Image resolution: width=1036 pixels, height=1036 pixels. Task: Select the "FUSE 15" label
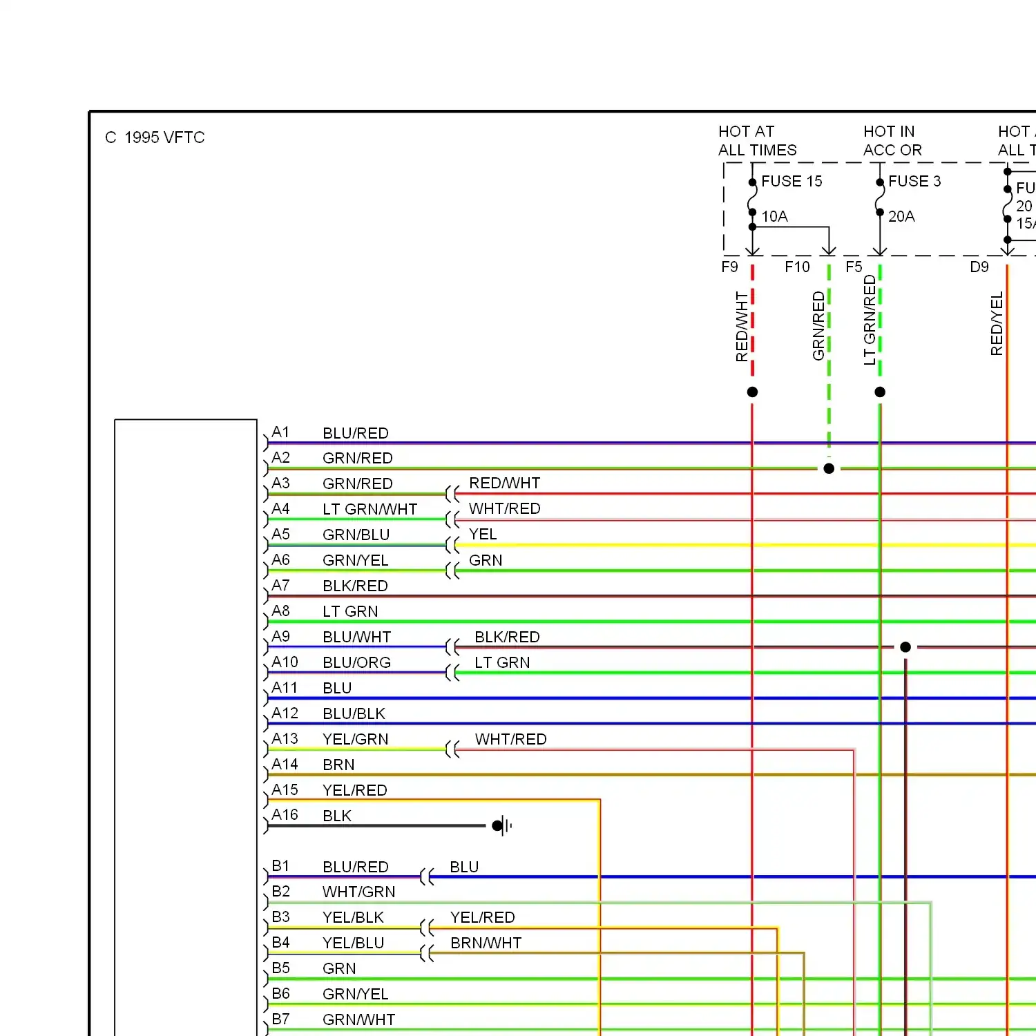[x=792, y=181]
